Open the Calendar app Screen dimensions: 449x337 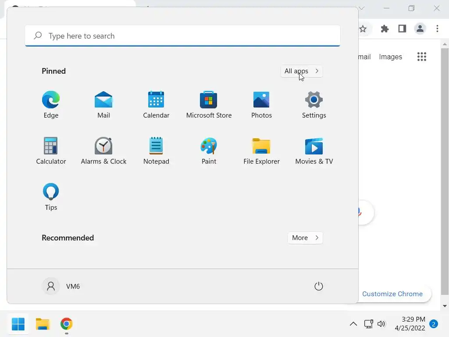[156, 104]
